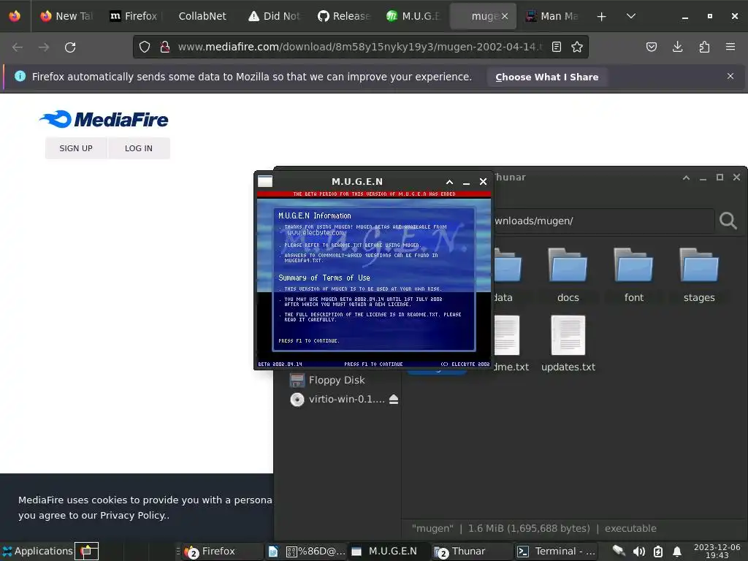This screenshot has width=748, height=561.
Task: Open the Pocket save icon
Action: coord(651,47)
